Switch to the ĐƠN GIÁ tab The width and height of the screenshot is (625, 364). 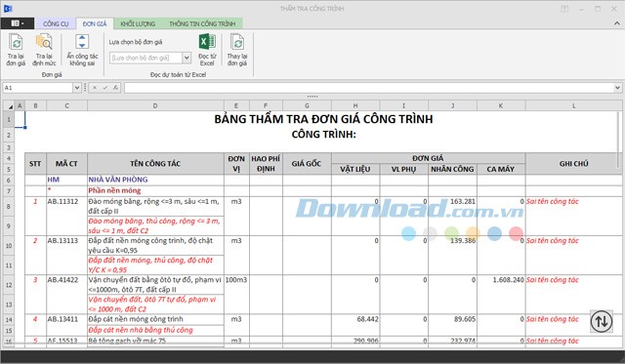tap(95, 23)
